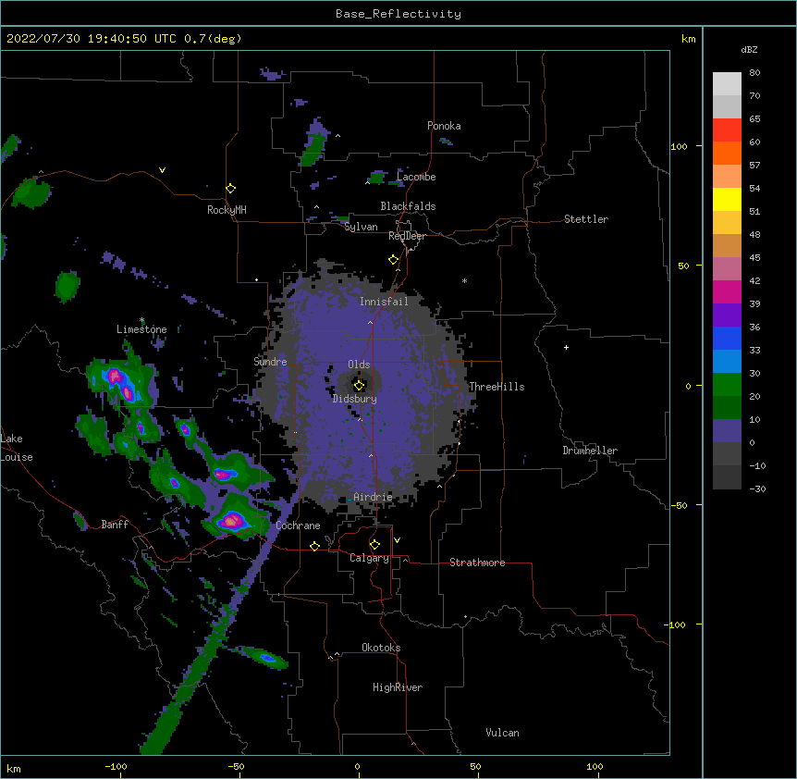Click the yellow V marker northwest of RockyMH
797x779 pixels.
(162, 170)
